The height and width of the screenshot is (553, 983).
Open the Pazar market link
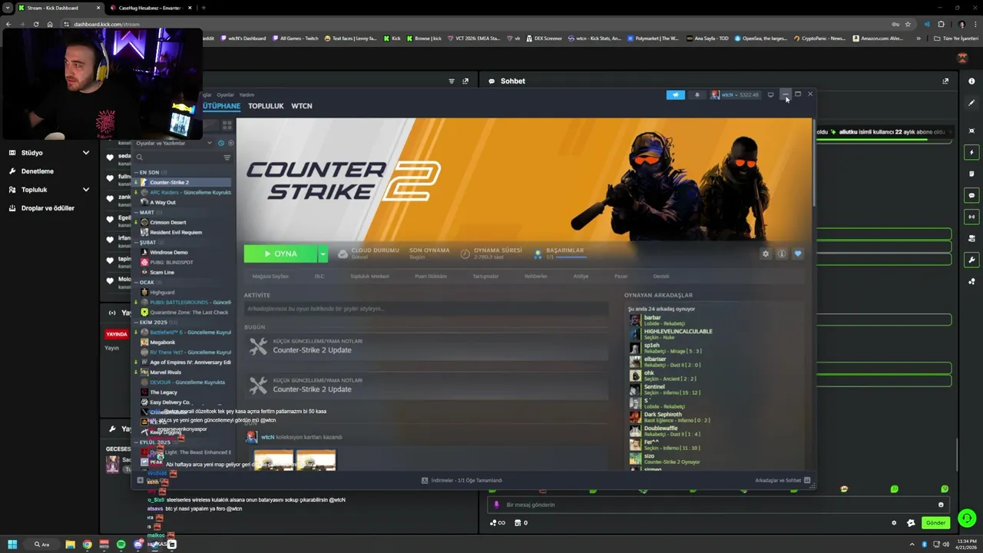tap(621, 276)
